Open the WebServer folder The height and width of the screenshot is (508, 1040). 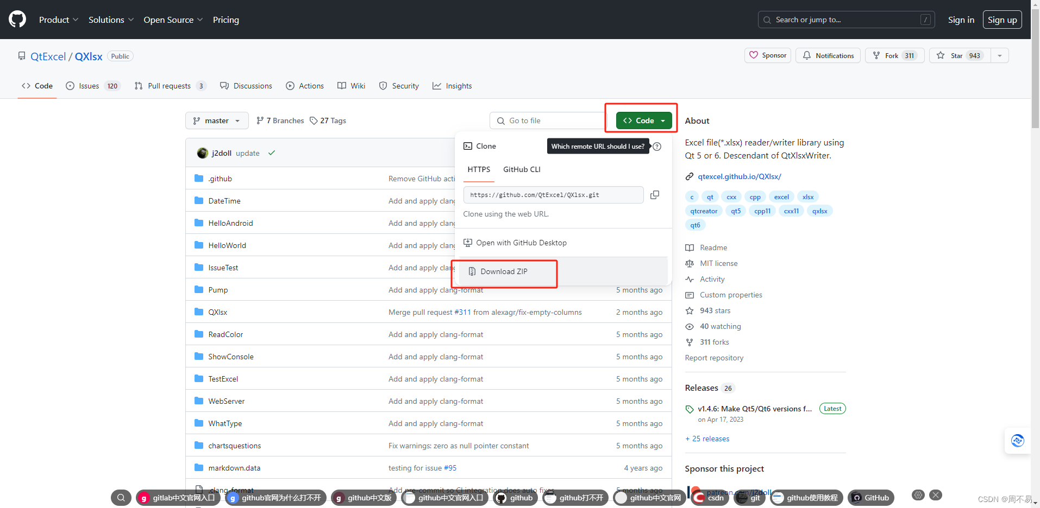(227, 401)
